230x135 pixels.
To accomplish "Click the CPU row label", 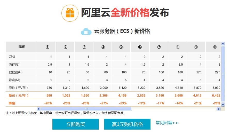I will click(12, 57).
